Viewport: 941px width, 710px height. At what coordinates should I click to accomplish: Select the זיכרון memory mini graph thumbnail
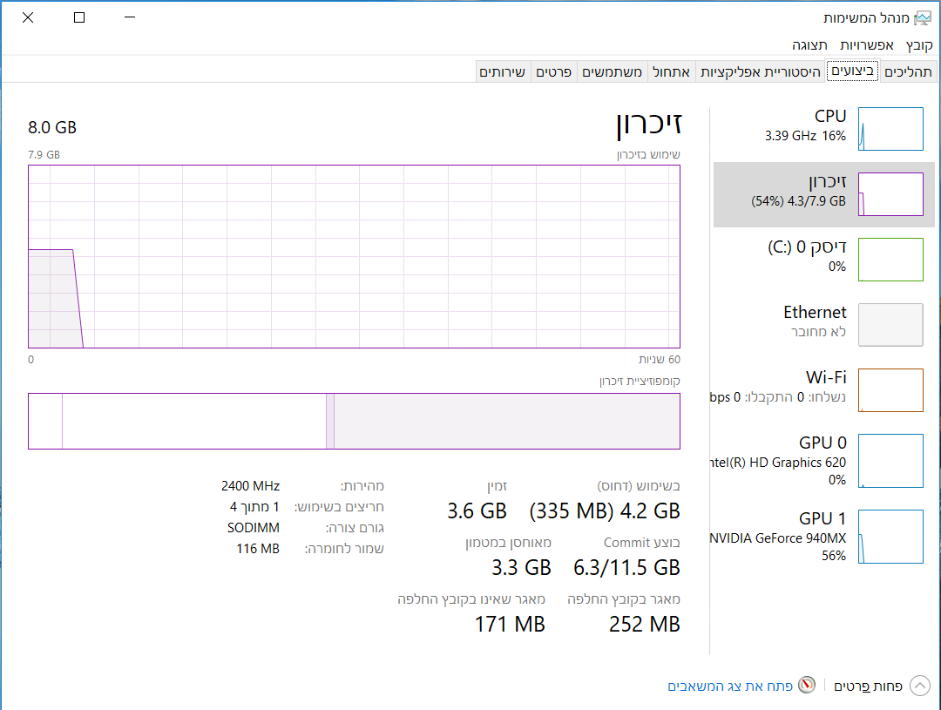point(890,194)
